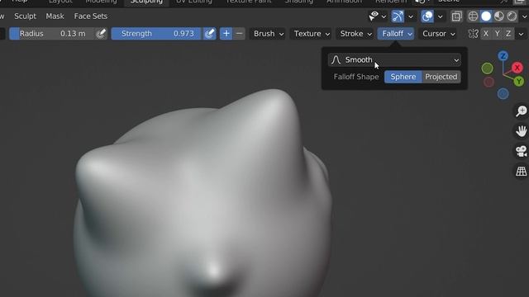This screenshot has height=297, width=529.
Task: Switch to the Shading workspace tab
Action: (x=298, y=2)
